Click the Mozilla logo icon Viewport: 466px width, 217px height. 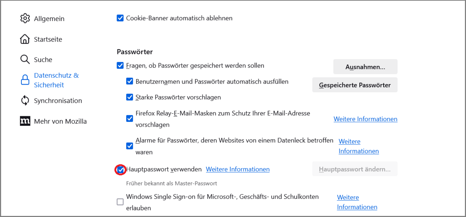(25, 121)
